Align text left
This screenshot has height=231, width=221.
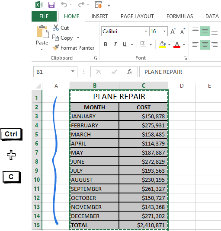[x=195, y=44]
